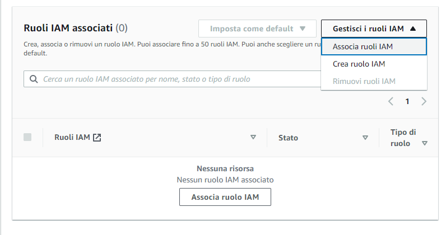Click the search magnifier icon

click(34, 79)
